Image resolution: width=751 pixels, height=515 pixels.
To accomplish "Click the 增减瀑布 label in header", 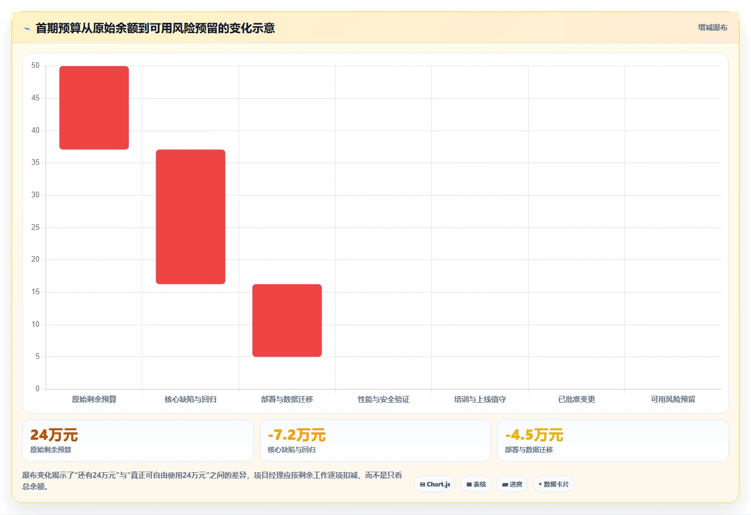I will (x=713, y=27).
